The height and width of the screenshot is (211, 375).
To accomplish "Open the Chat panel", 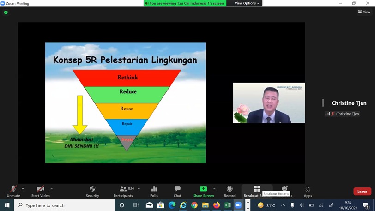I will pyautogui.click(x=177, y=192).
